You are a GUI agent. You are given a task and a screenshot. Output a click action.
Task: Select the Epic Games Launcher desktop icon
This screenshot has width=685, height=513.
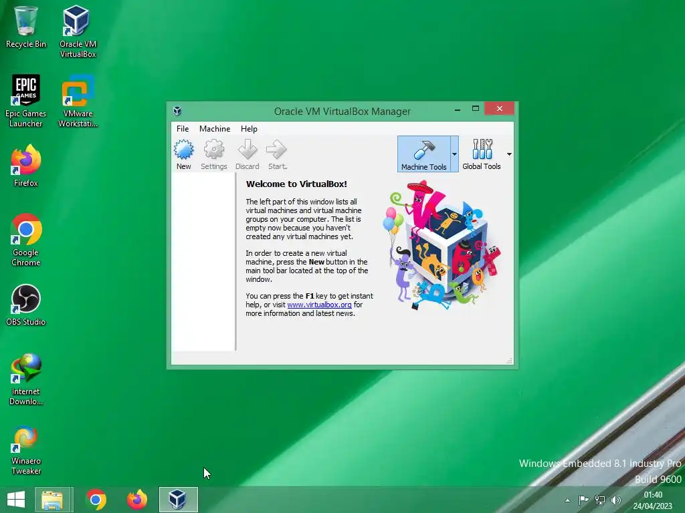[x=26, y=102]
